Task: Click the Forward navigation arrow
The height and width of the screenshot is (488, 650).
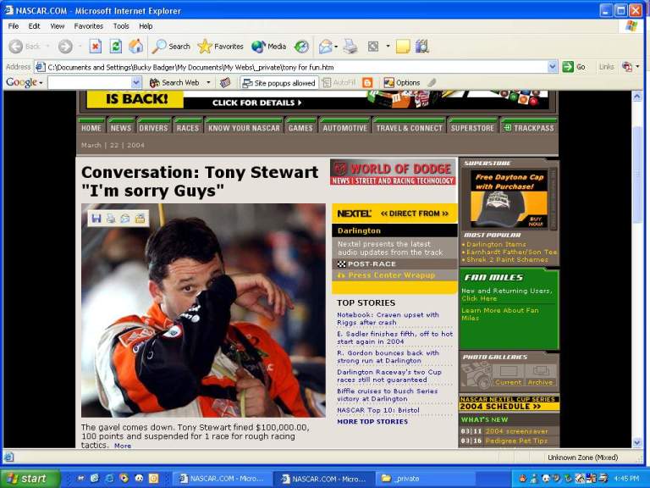Action: point(65,47)
